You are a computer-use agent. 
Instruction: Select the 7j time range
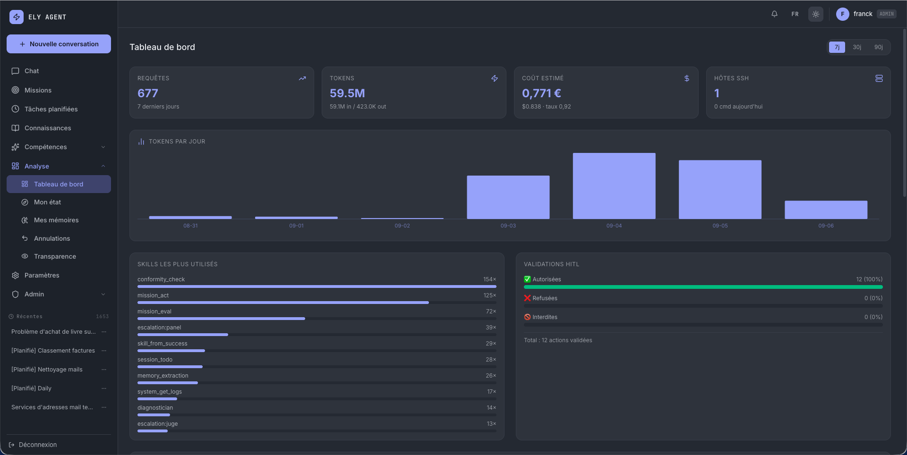click(x=837, y=47)
